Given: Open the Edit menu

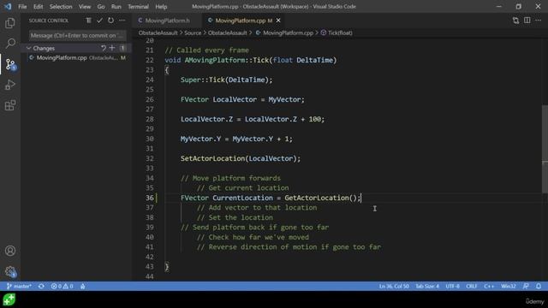Looking at the screenshot, I should [38, 7].
